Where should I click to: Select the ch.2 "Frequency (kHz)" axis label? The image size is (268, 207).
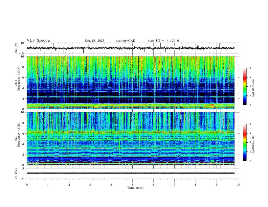pyautogui.click(x=19, y=135)
